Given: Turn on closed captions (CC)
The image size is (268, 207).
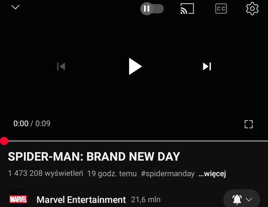Looking at the screenshot, I should [x=221, y=9].
